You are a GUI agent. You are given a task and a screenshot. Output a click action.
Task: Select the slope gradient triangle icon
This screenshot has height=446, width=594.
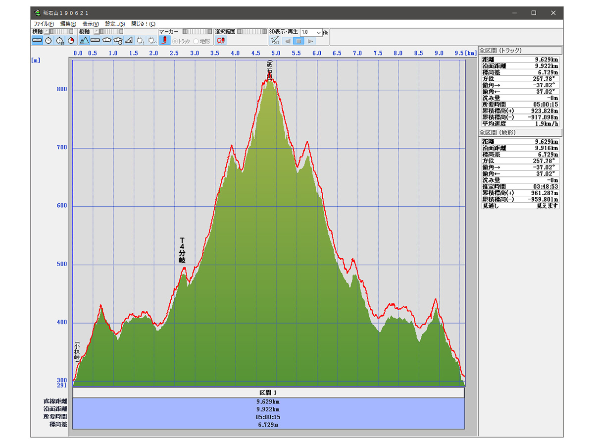point(129,41)
